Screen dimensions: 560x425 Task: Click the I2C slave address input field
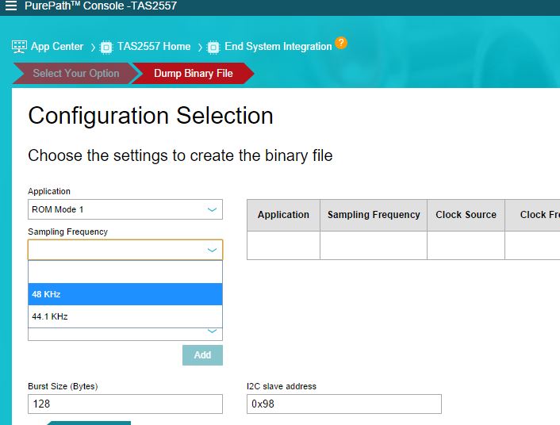click(x=343, y=404)
